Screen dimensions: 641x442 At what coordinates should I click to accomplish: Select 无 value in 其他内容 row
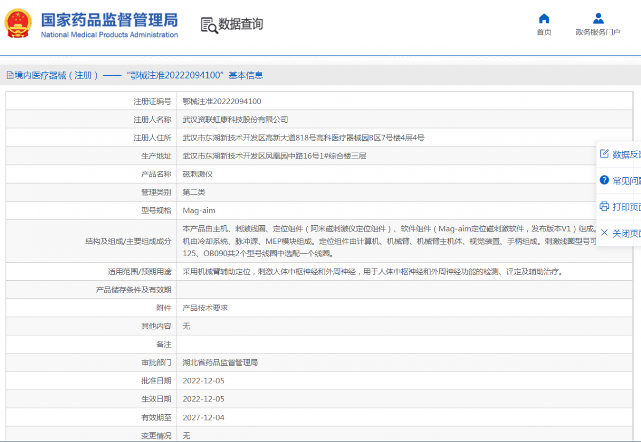pos(186,326)
